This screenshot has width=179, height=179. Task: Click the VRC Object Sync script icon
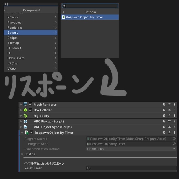(x=25, y=127)
